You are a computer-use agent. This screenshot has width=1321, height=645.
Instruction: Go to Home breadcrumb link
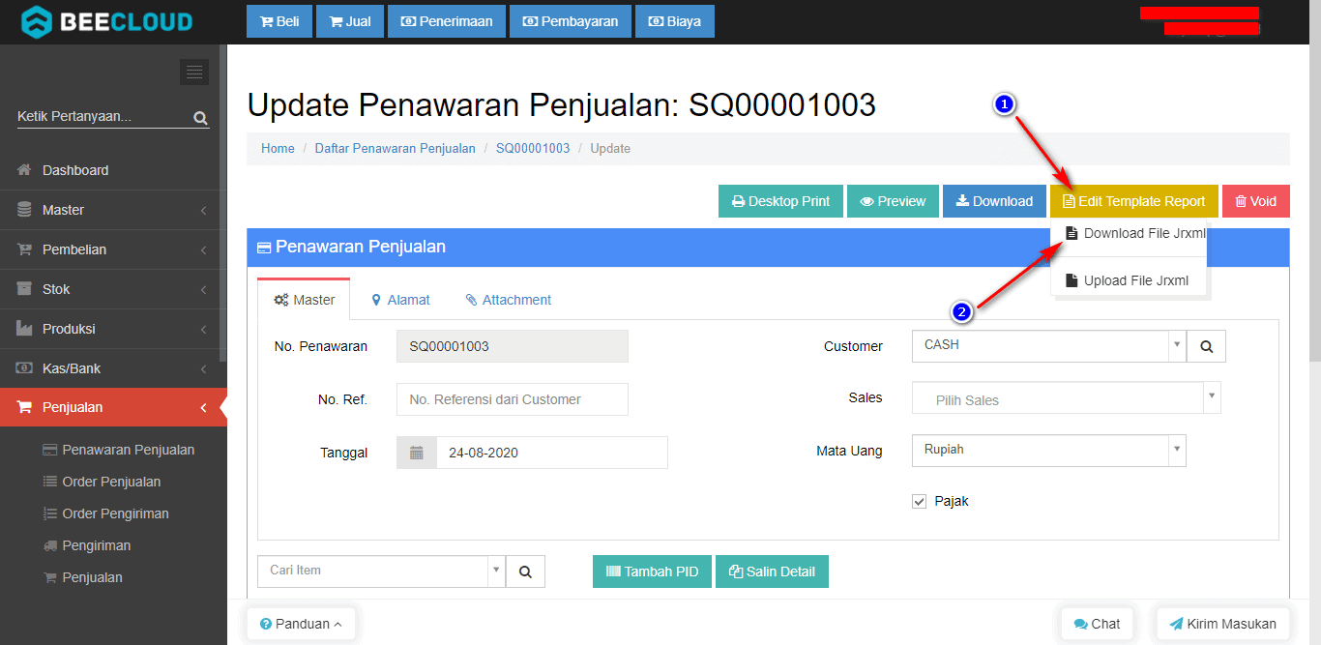tap(278, 149)
